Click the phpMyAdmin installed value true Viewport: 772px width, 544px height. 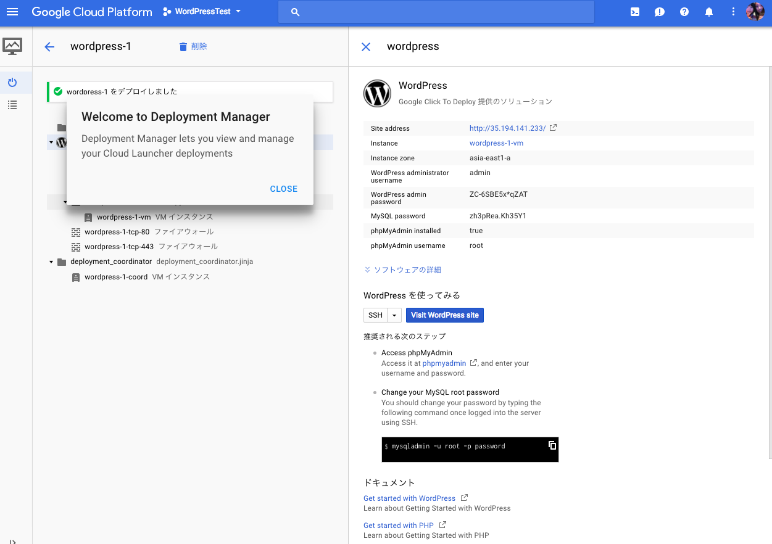click(x=476, y=231)
